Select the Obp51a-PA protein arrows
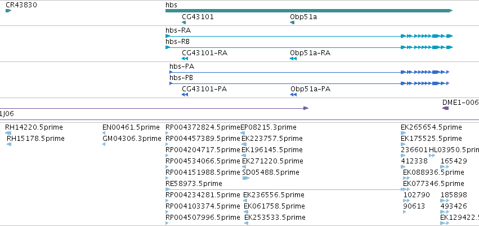 coord(293,95)
